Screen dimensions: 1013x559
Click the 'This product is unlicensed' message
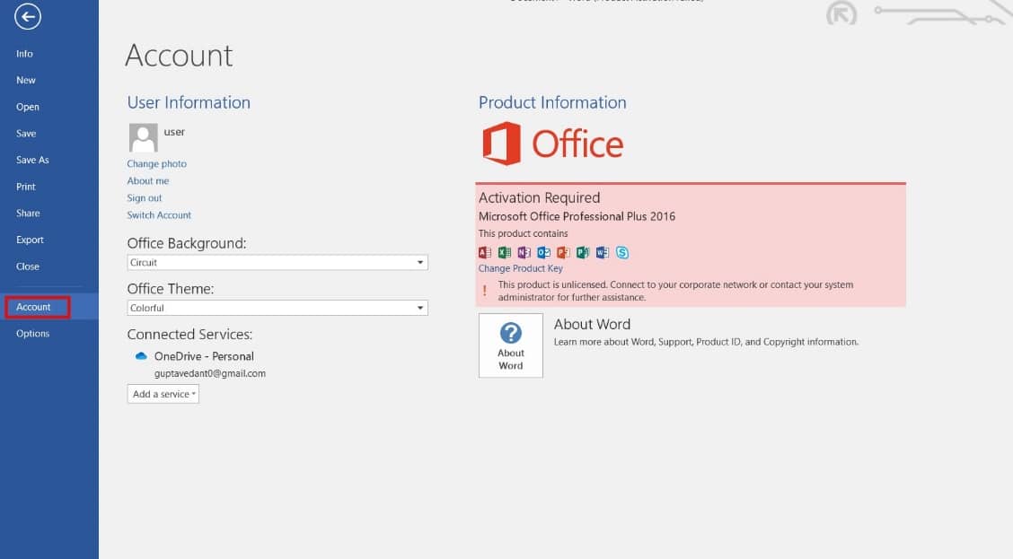click(x=675, y=291)
